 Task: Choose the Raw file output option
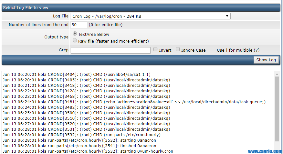75,41
